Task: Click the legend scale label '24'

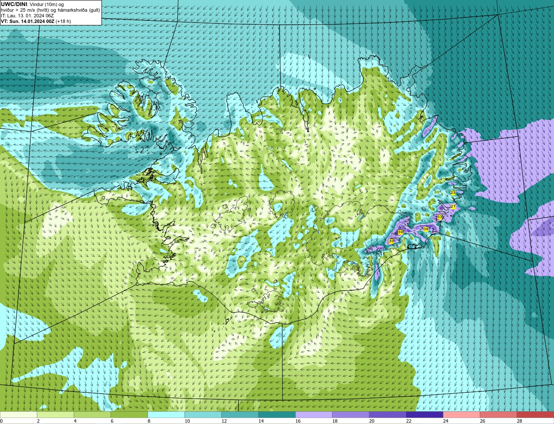Action: point(445,421)
